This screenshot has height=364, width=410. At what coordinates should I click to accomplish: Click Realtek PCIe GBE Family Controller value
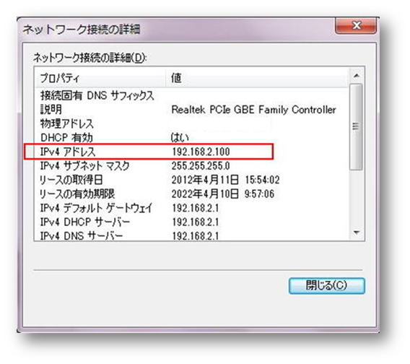[253, 109]
